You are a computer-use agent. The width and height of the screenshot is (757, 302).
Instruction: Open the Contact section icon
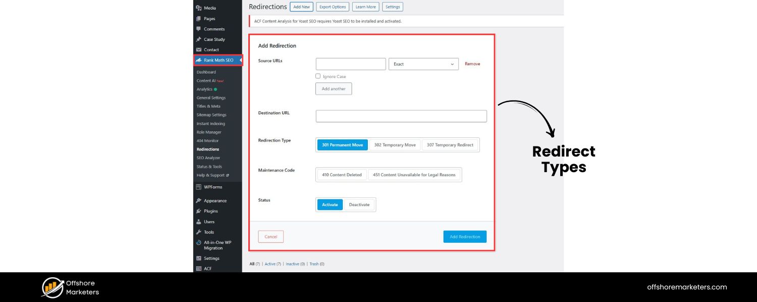coord(199,50)
